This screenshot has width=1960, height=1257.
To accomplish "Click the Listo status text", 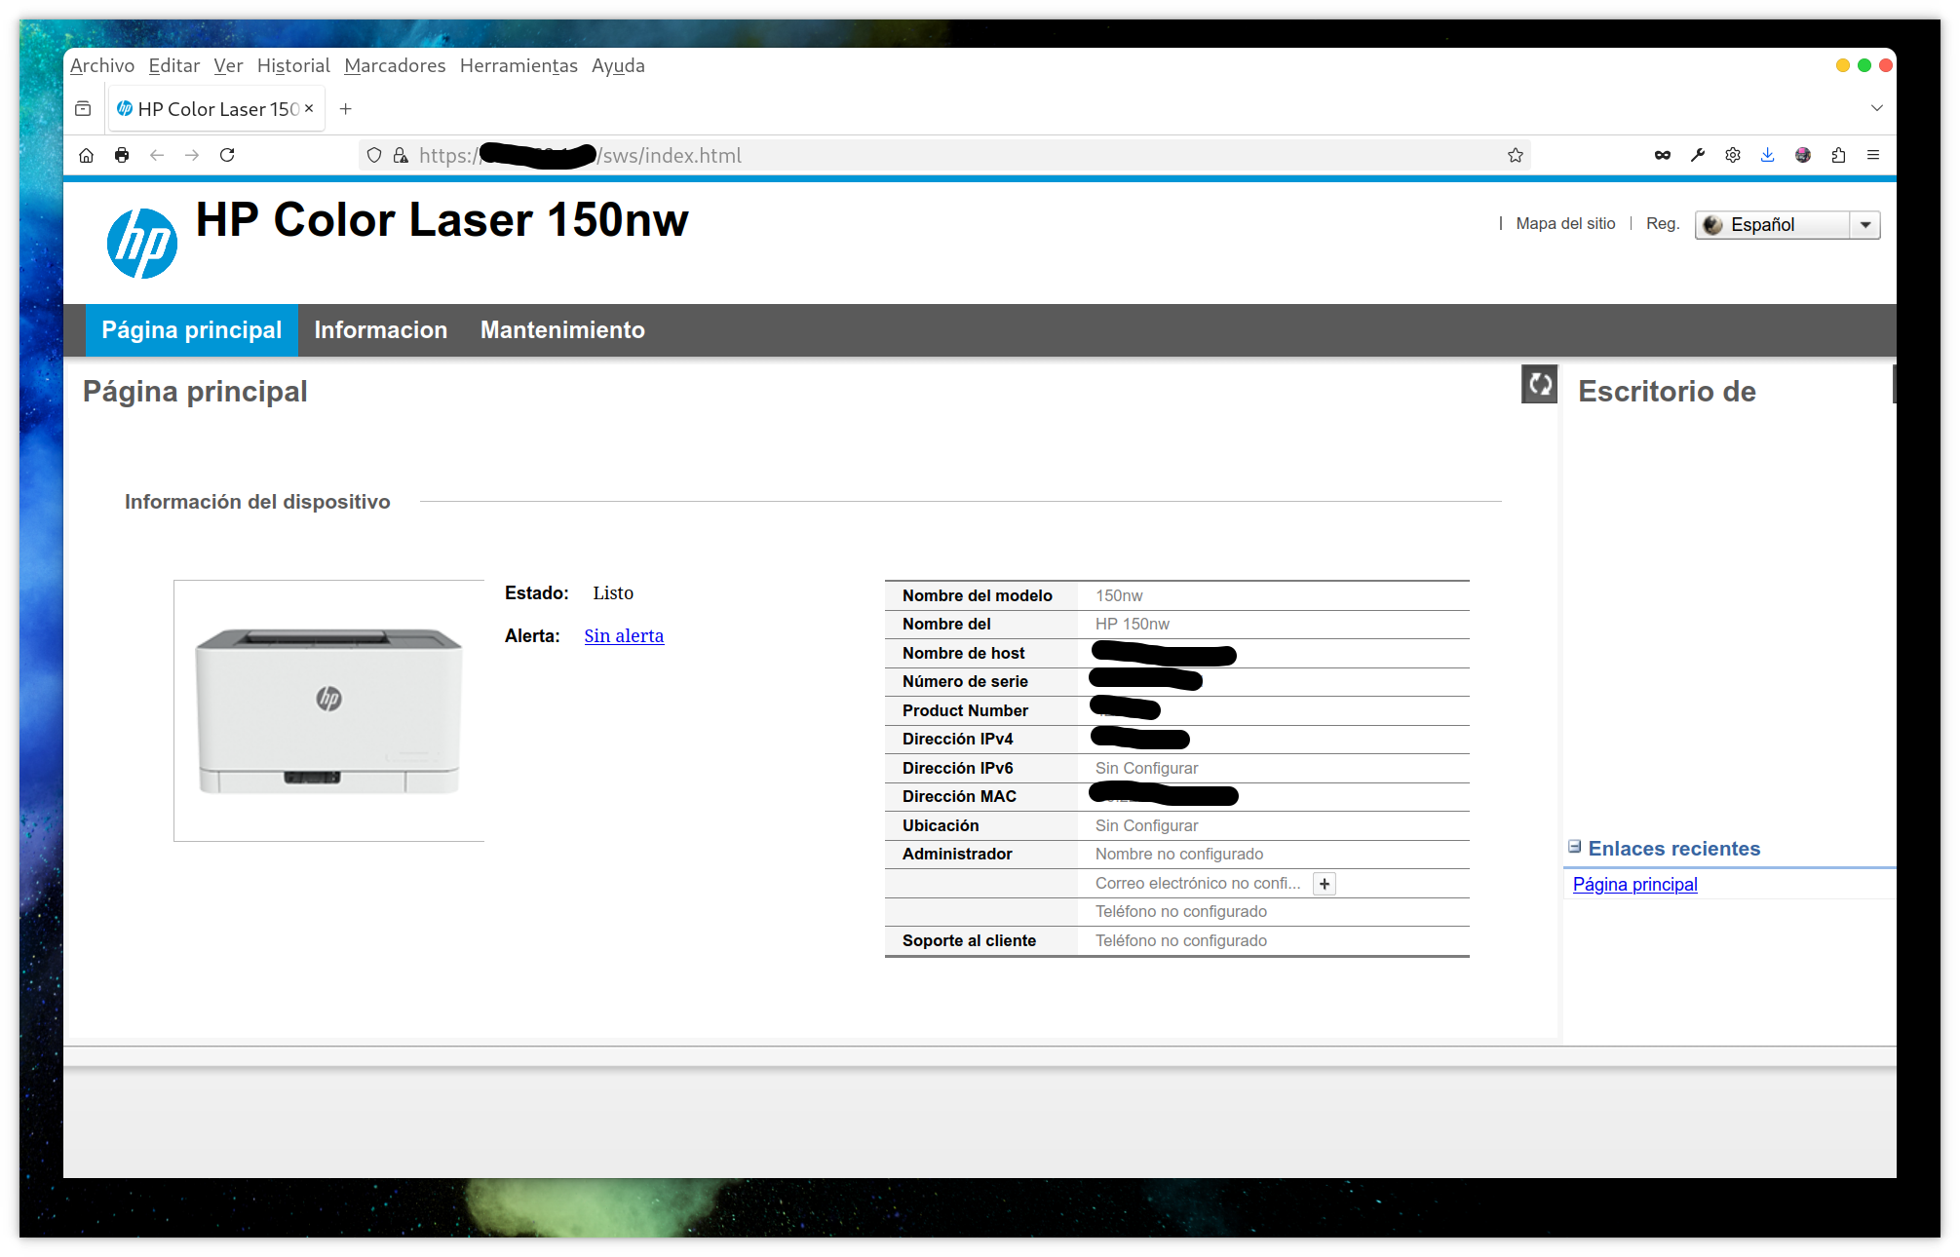I will point(613,592).
